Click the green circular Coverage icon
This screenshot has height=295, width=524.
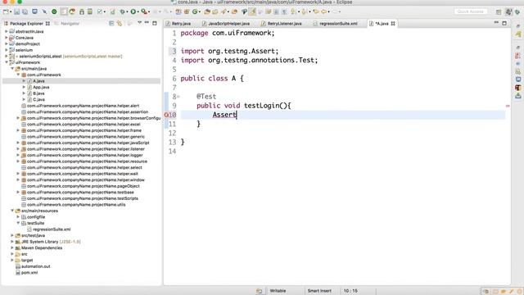[54, 11]
